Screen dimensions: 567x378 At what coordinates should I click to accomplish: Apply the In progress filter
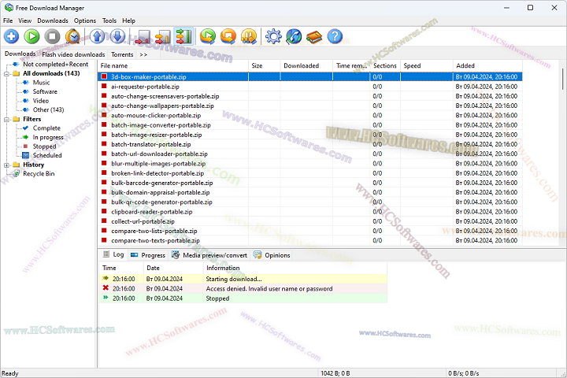(x=48, y=137)
